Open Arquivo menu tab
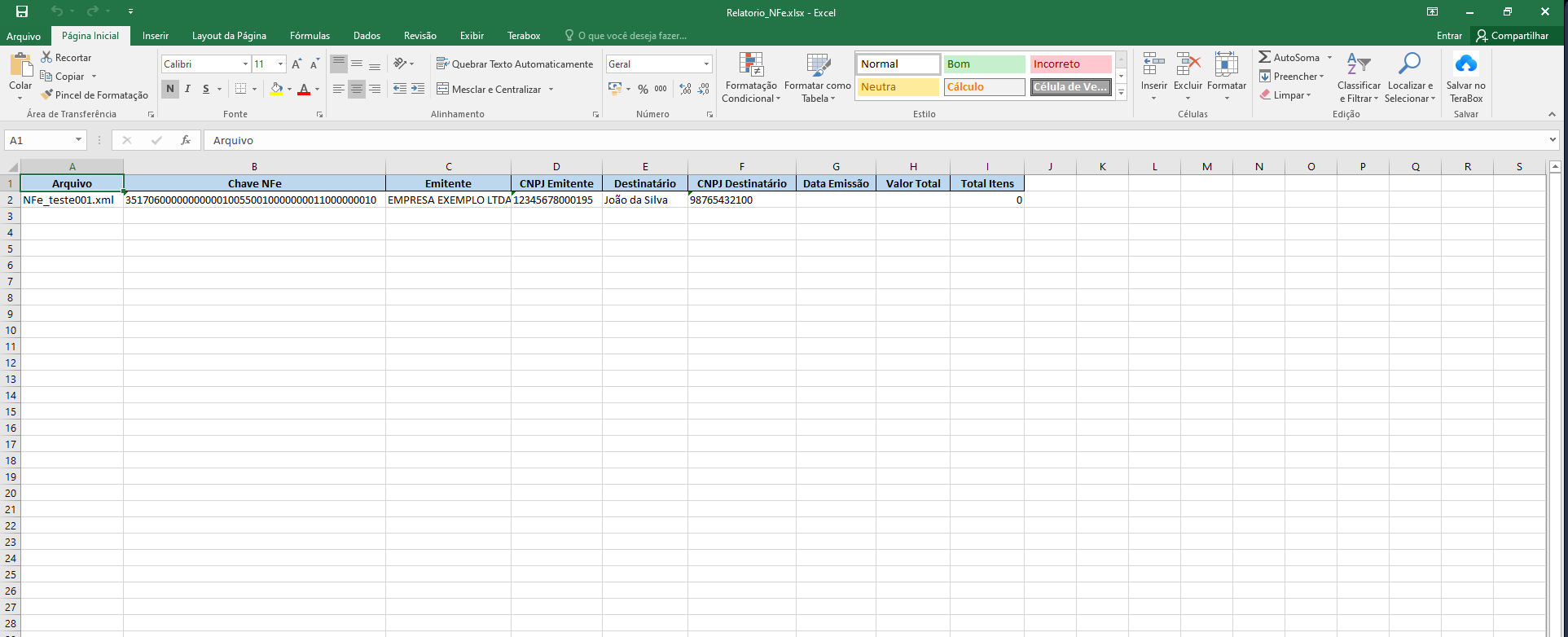Image resolution: width=1568 pixels, height=637 pixels. (x=24, y=36)
